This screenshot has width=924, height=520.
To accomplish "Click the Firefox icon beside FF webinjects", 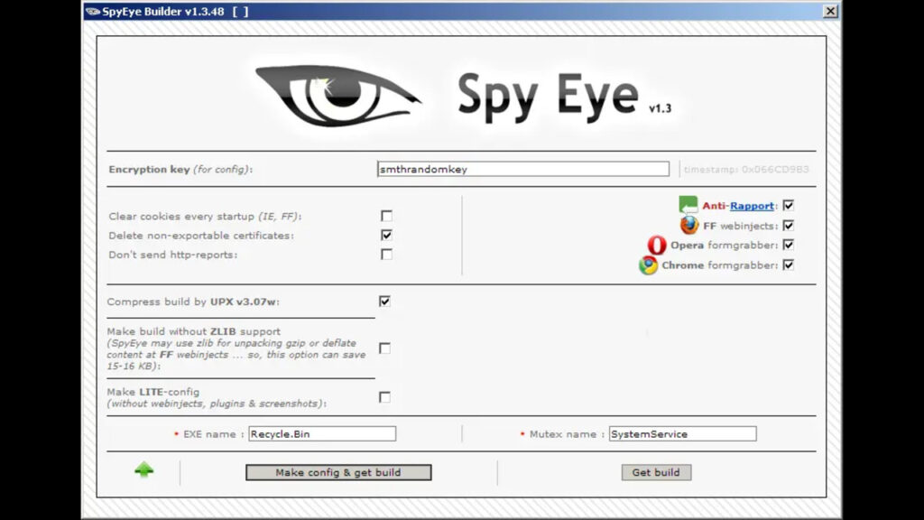I will click(688, 225).
